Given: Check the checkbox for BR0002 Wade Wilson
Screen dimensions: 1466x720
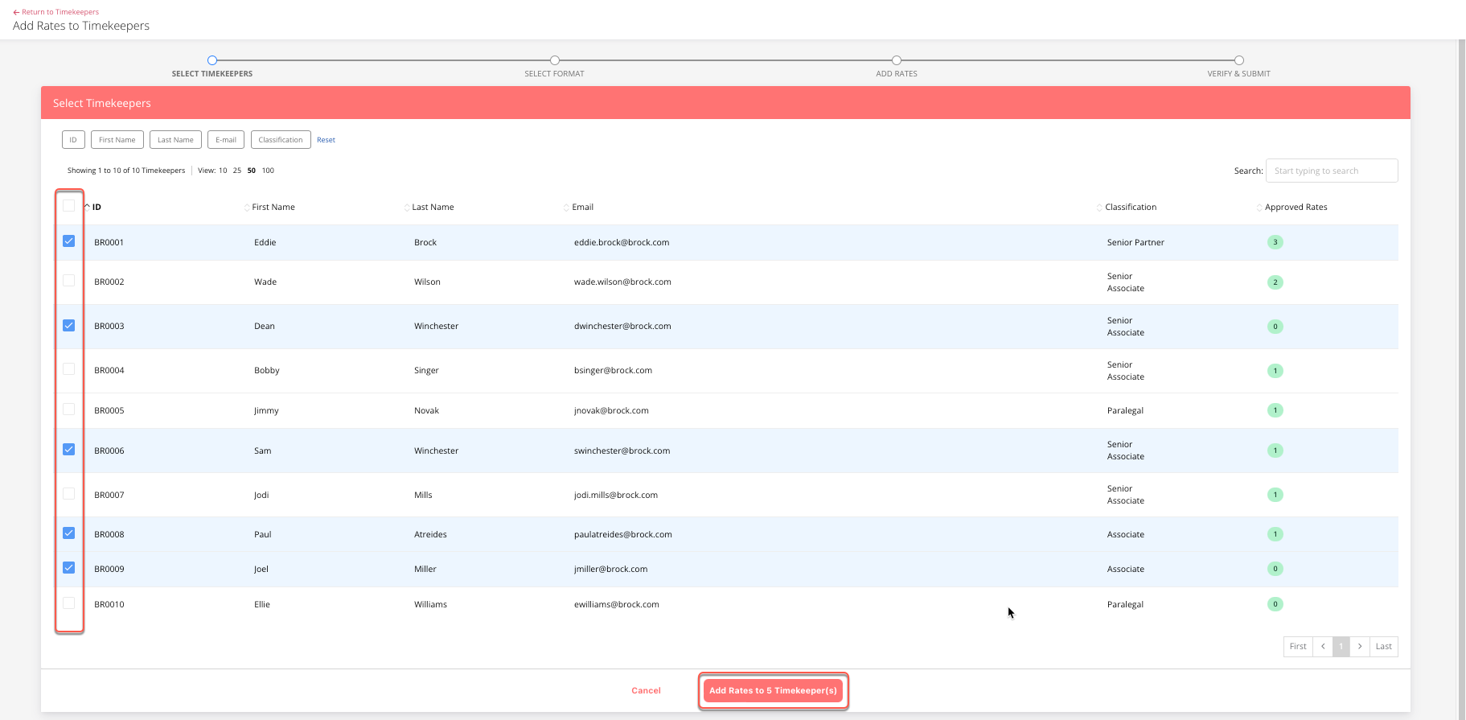Looking at the screenshot, I should click(x=69, y=281).
